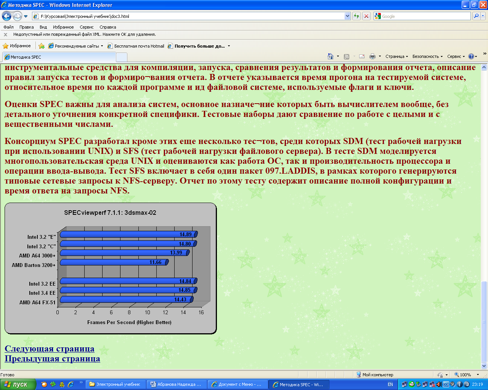
Task: Stop loading with the red X icon
Action: click(366, 16)
